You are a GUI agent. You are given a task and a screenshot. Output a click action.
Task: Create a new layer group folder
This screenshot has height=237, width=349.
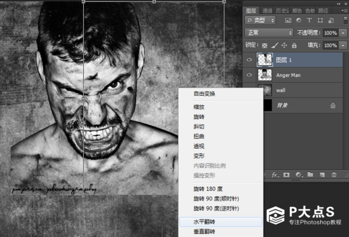310,174
